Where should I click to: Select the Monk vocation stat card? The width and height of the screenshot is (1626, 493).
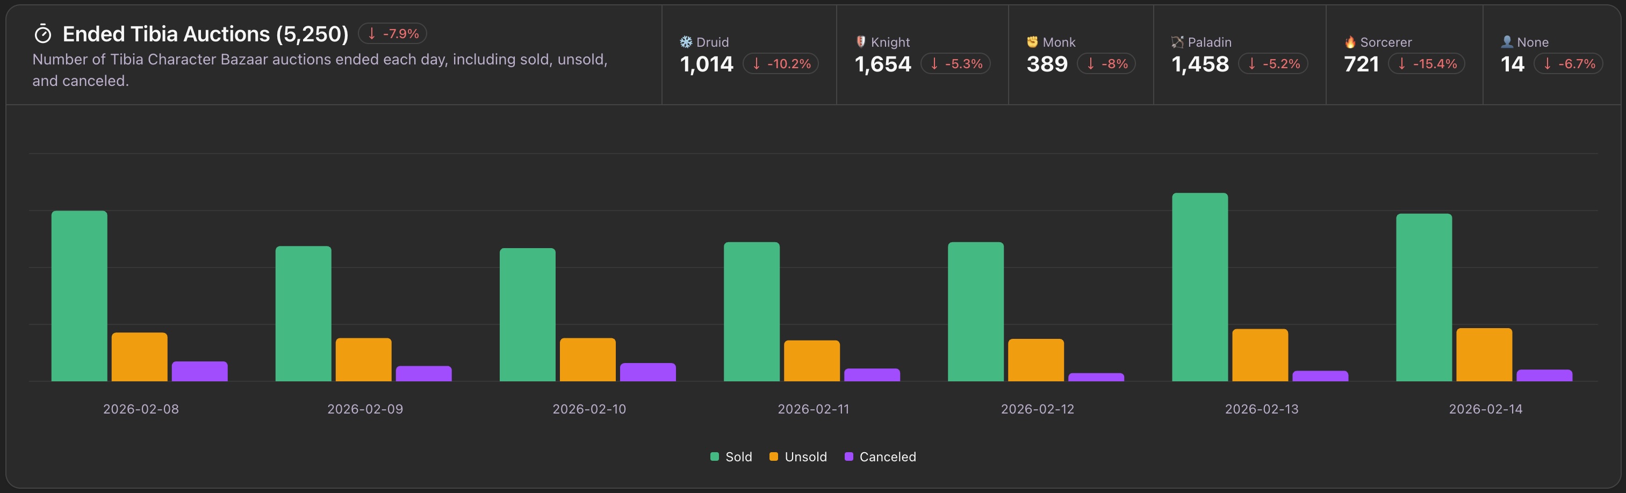pyautogui.click(x=1081, y=55)
